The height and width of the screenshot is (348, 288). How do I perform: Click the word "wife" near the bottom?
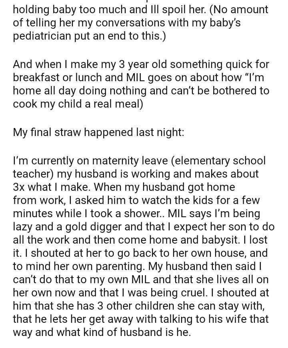coord(235,319)
